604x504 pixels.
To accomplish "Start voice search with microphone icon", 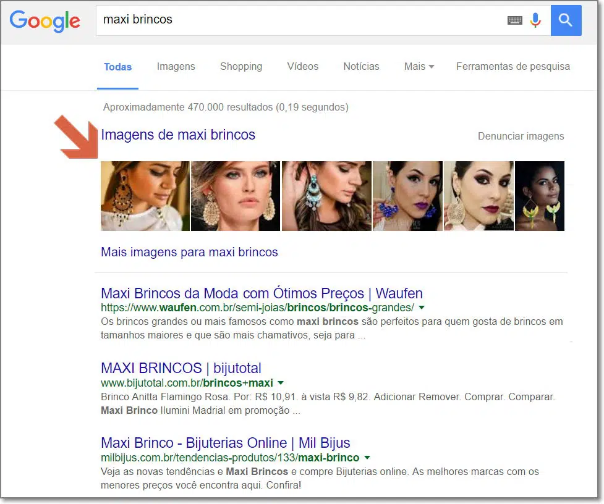I will coord(535,20).
